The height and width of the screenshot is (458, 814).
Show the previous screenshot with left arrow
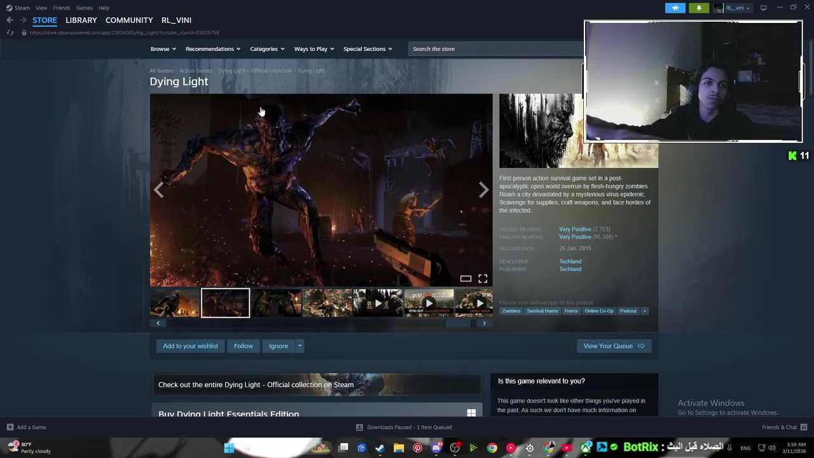[x=158, y=190]
